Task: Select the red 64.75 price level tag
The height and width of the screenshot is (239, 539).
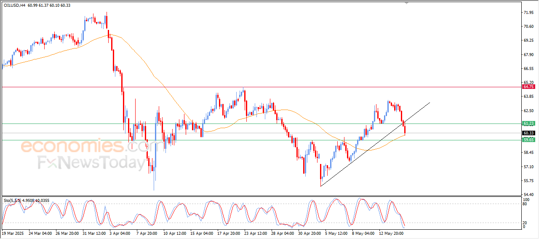Action: (x=528, y=87)
